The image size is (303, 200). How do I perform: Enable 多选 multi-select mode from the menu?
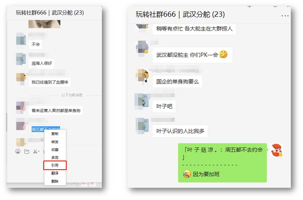pyautogui.click(x=55, y=158)
